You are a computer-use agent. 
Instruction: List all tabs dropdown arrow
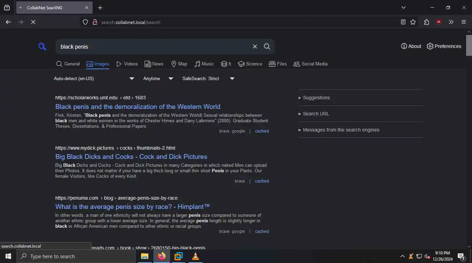coord(403,8)
